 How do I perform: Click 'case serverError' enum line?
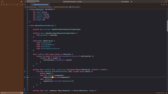43,47
